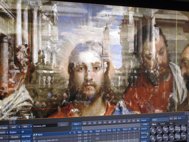This screenshot has height=142, width=189.
Task: Click the Batch button
Action: (4, 128)
